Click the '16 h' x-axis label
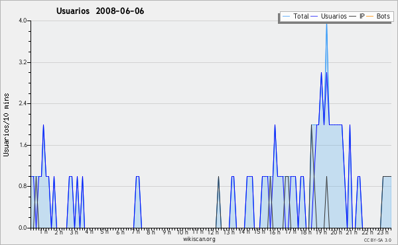Screen dimensions: 398x245 click(x=275, y=232)
